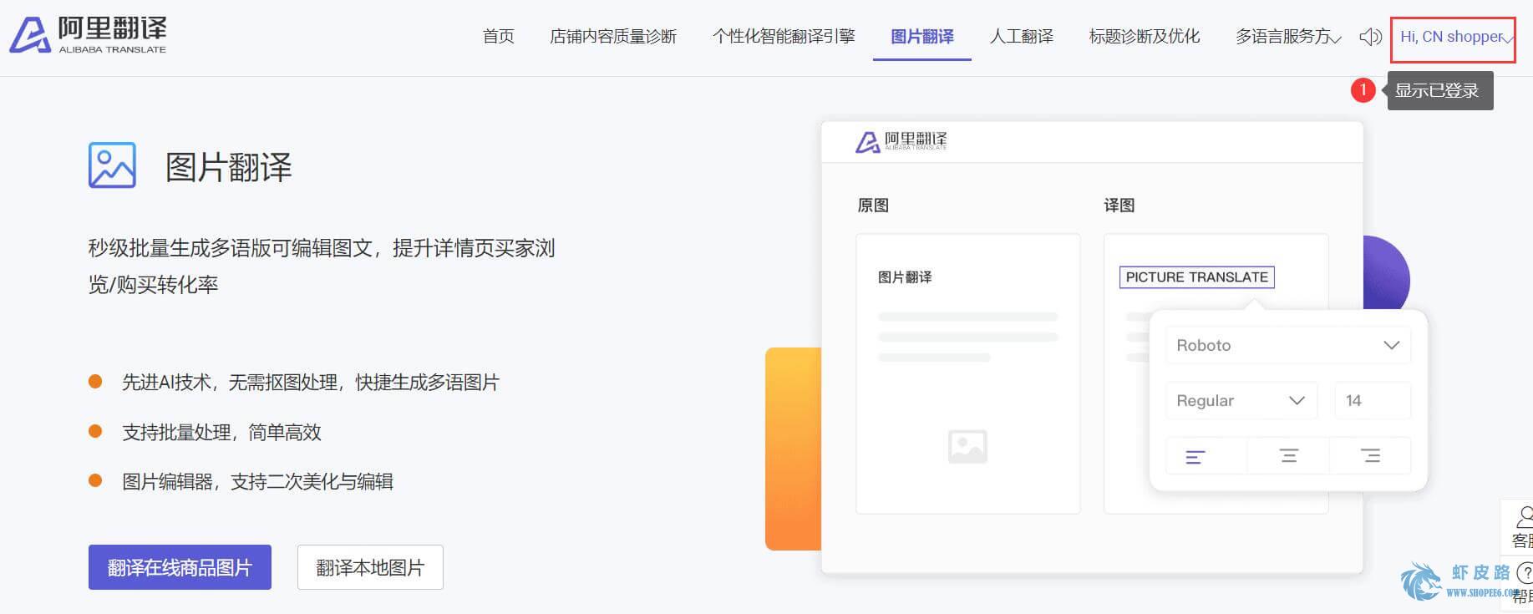Click the 翻译本地图片 button
1533x614 pixels.
pyautogui.click(x=370, y=567)
